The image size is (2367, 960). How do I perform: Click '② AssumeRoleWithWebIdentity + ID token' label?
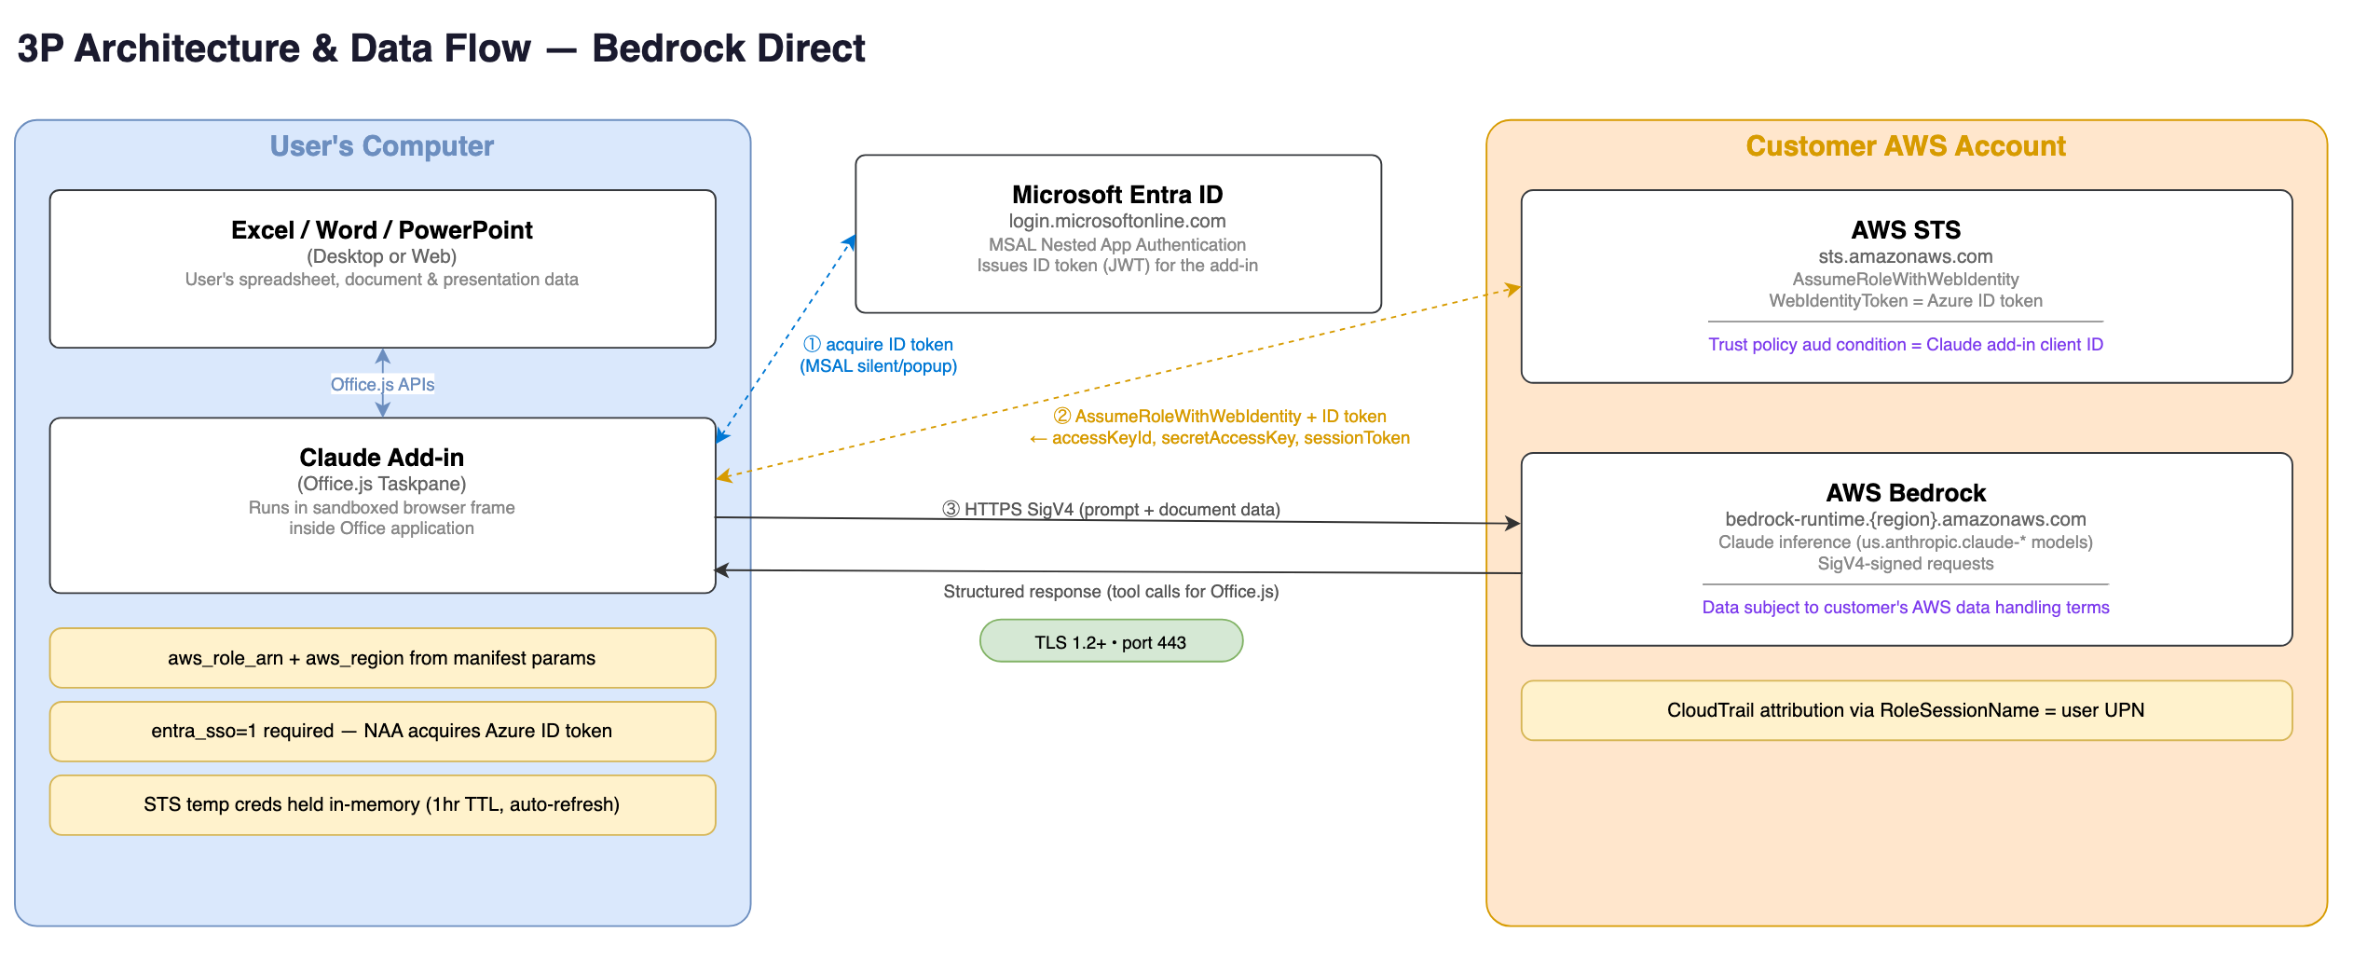pyautogui.click(x=1220, y=417)
